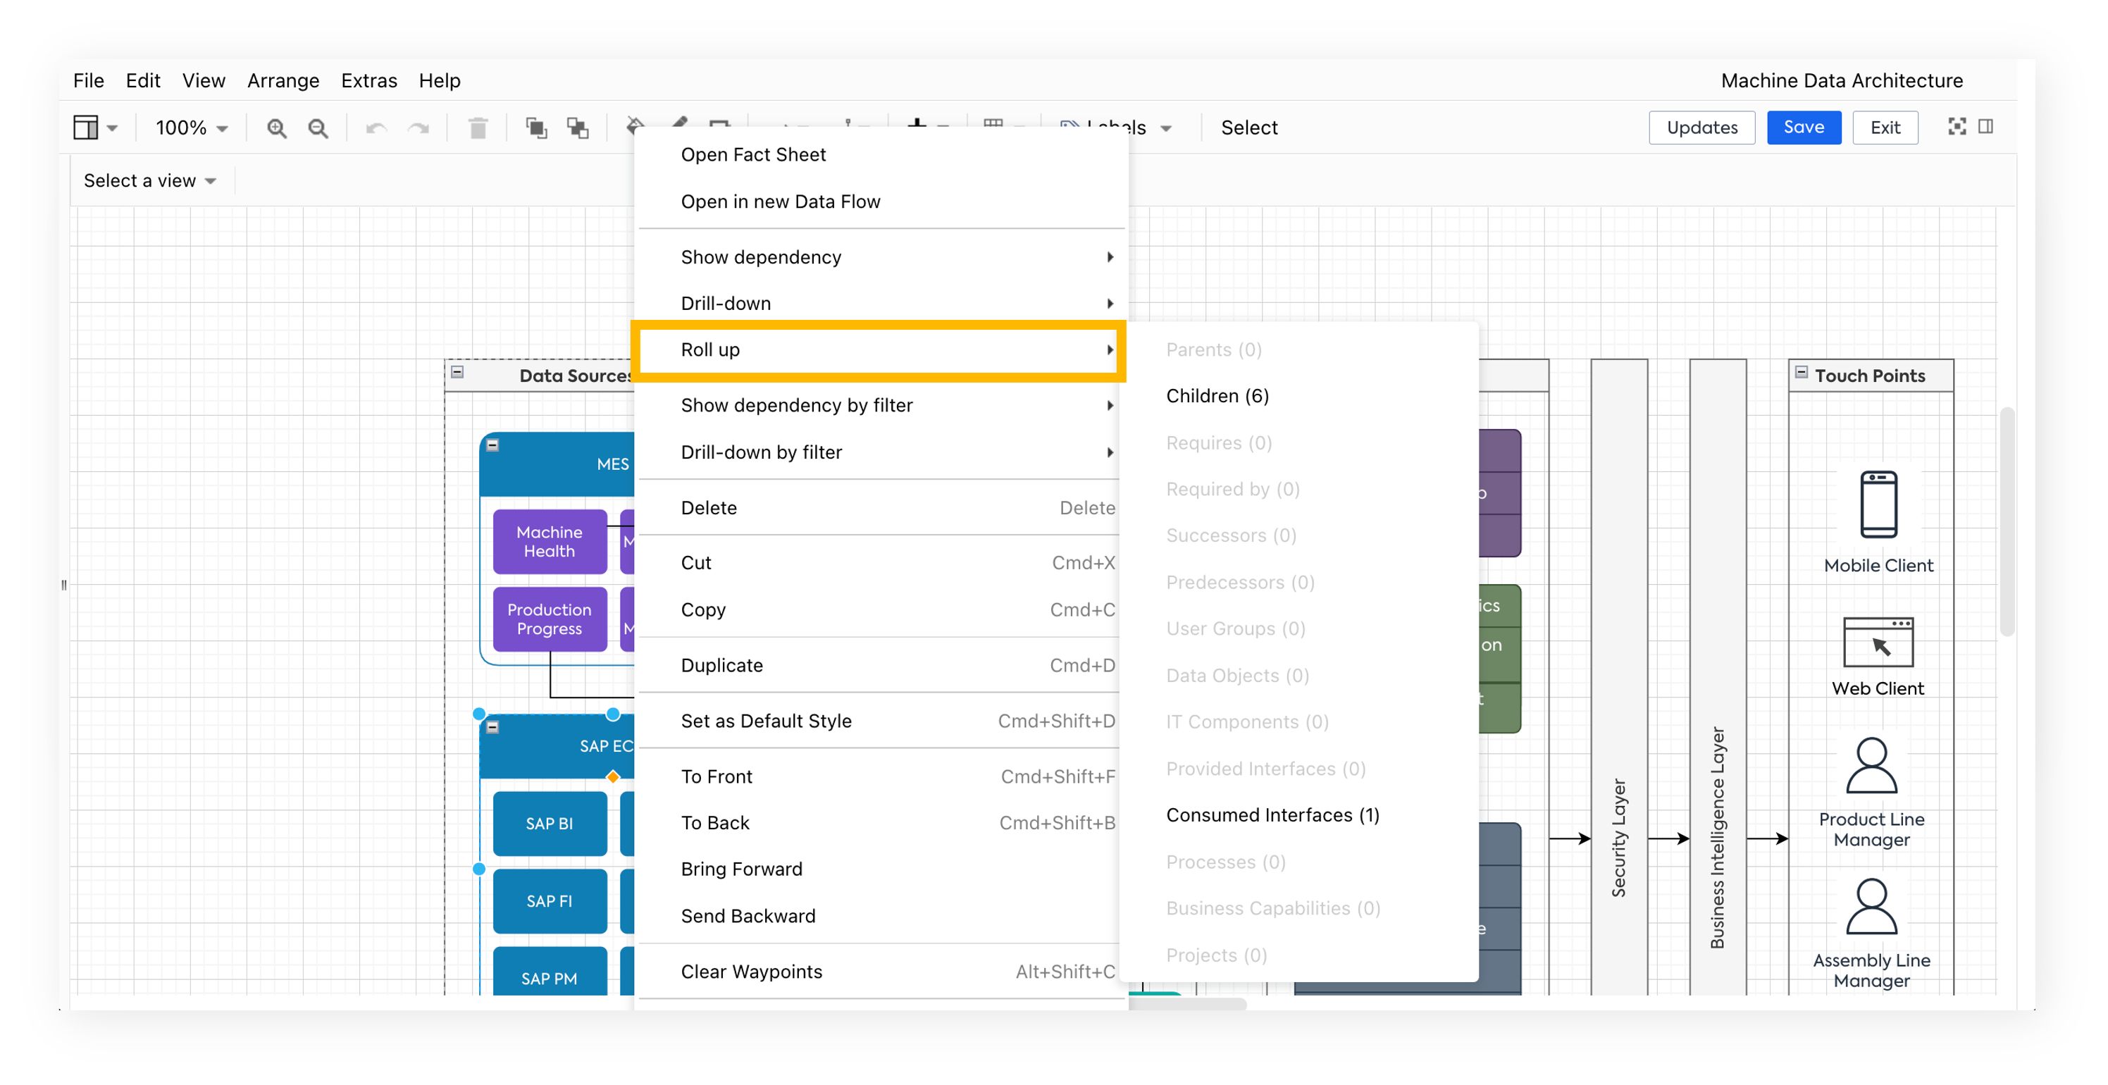Click the blue Save button
Screen dimensions: 2108x1085
coord(1804,128)
